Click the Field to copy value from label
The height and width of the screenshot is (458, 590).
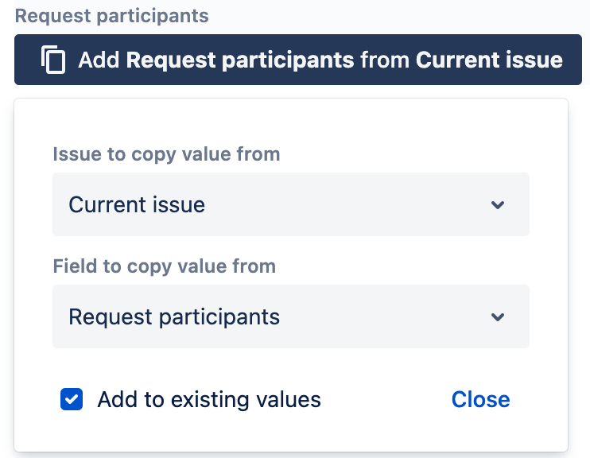click(164, 266)
